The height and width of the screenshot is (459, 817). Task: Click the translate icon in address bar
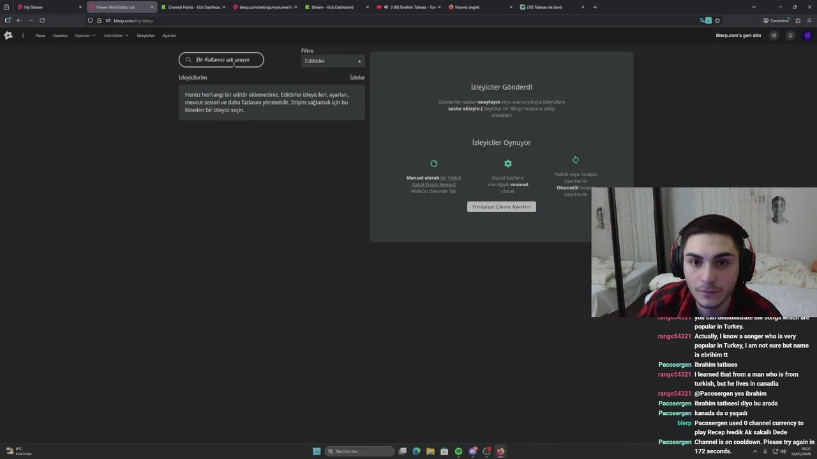click(705, 20)
